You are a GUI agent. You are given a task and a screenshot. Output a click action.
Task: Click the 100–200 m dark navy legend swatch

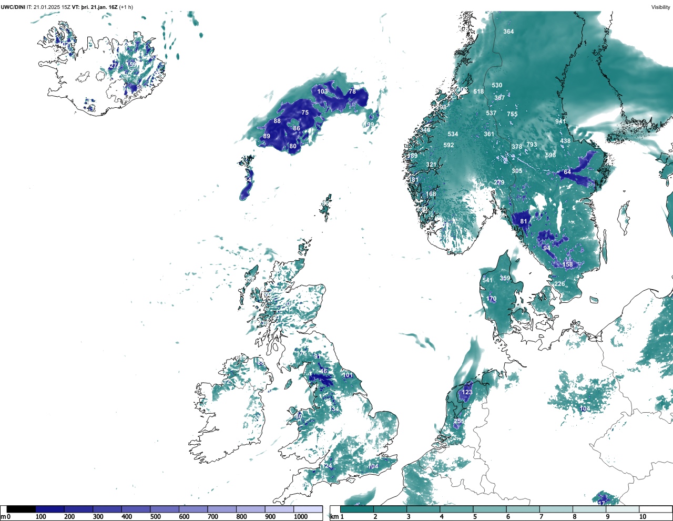[x=50, y=509]
